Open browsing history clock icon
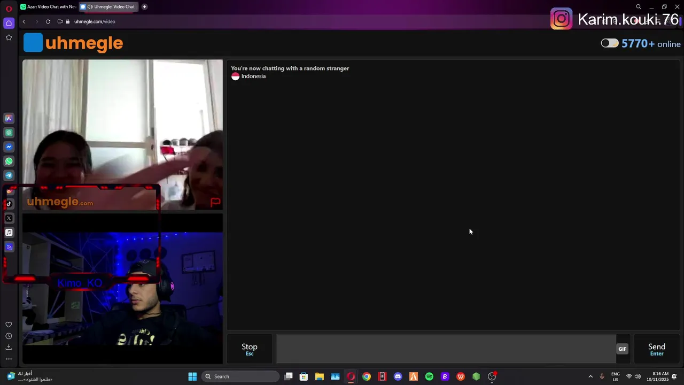Viewport: 684px width, 385px height. 9,336
